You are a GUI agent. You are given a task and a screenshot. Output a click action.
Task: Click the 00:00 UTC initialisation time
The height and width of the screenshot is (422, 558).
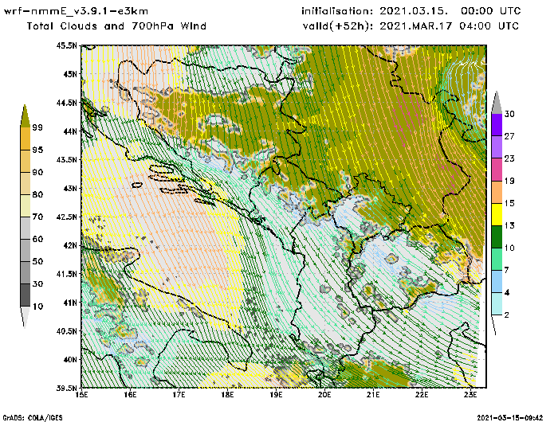coord(491,11)
